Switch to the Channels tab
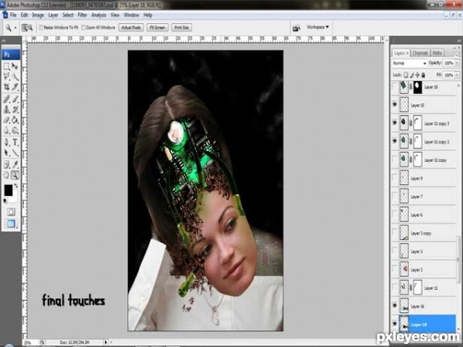 tap(420, 53)
